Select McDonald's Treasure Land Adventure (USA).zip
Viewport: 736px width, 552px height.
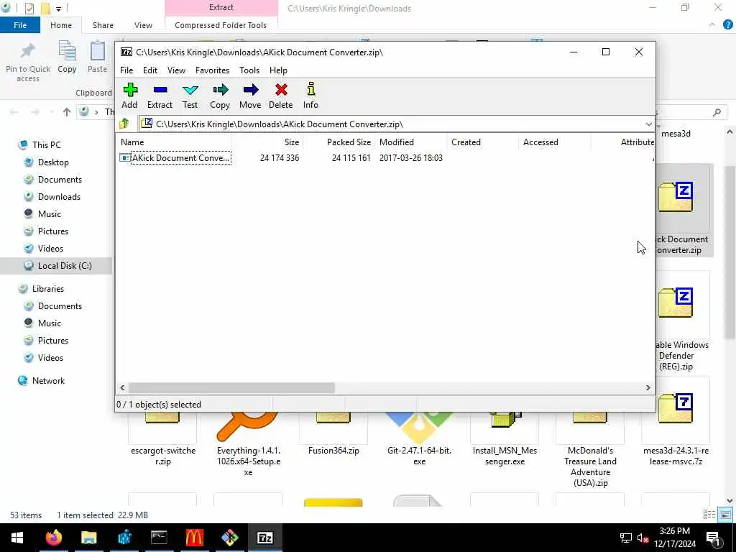[591, 451]
